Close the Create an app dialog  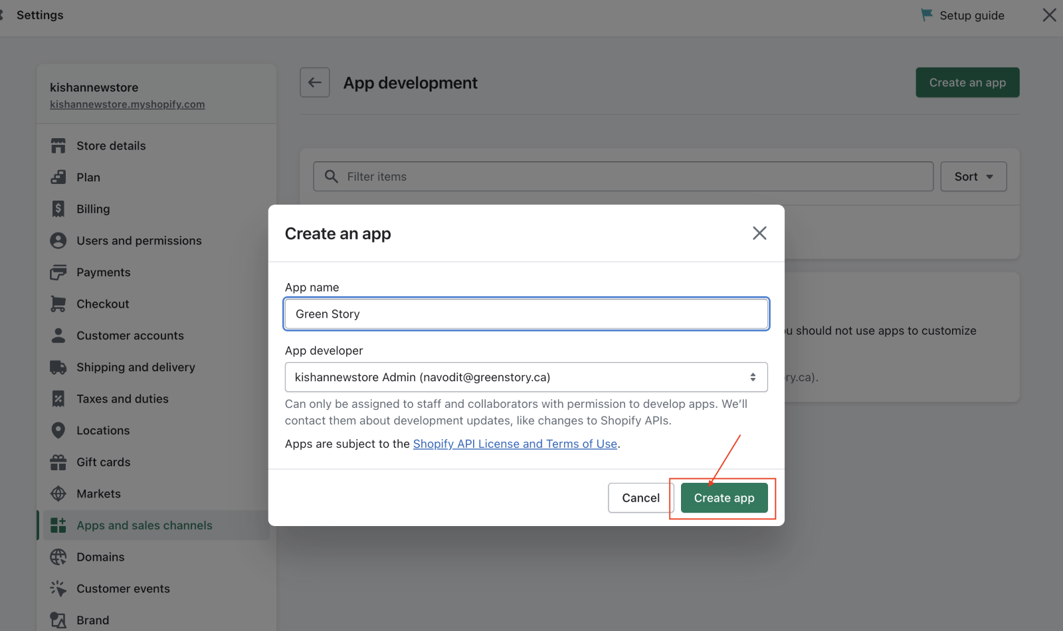[759, 233]
